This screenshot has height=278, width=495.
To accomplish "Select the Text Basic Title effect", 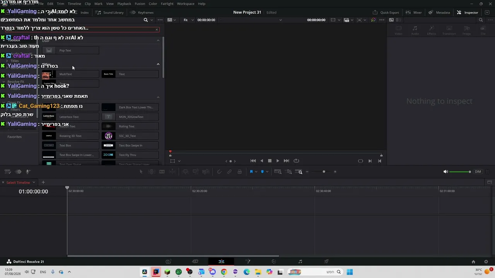I will coord(130,74).
